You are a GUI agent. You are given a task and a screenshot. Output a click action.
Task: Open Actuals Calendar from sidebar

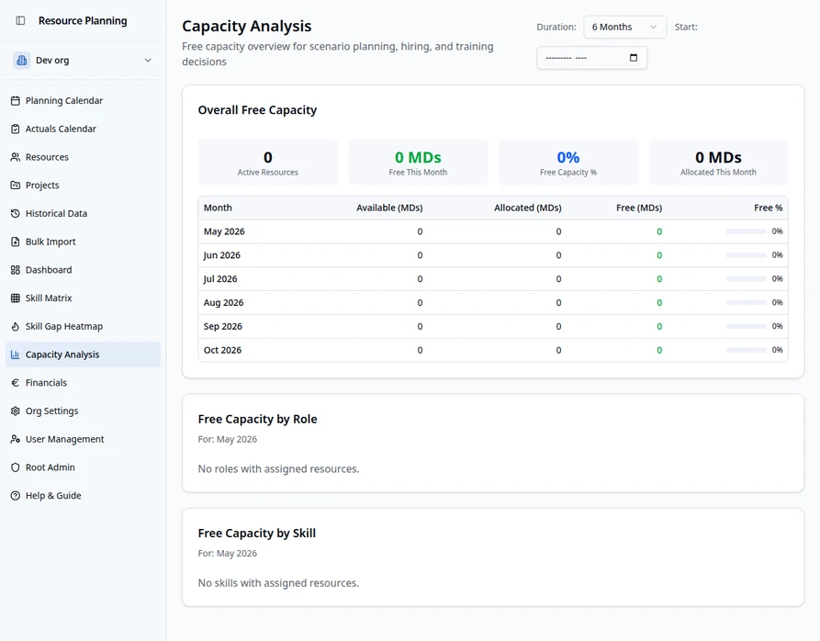click(x=84, y=129)
